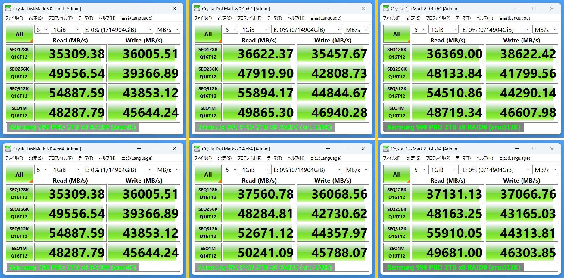Open MB/s unit dropdown in top-middle window
This screenshot has height=278, width=564.
(357, 29)
